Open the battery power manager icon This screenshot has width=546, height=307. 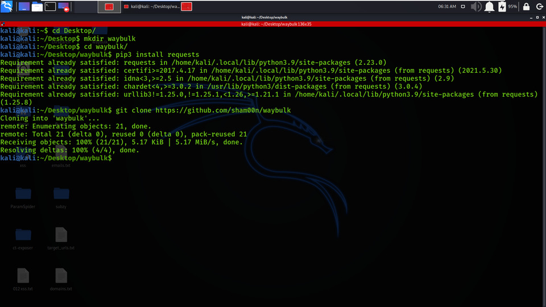[502, 7]
